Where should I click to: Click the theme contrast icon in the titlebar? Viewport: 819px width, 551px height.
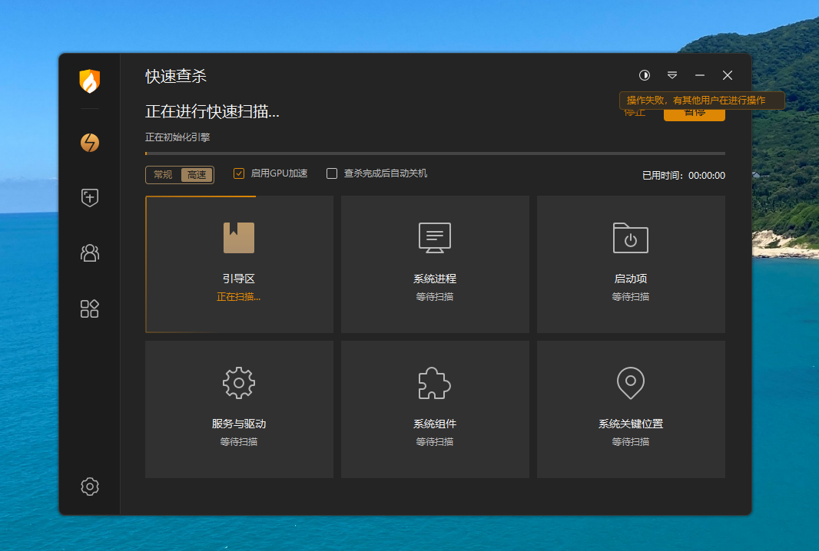(x=644, y=75)
